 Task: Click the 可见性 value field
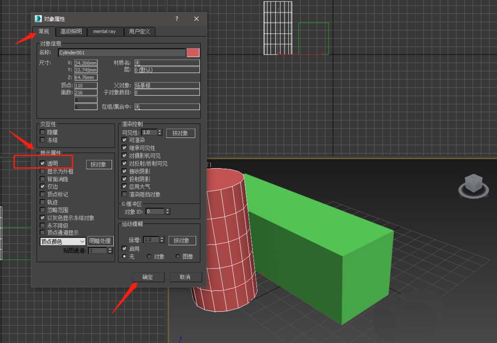pos(149,133)
